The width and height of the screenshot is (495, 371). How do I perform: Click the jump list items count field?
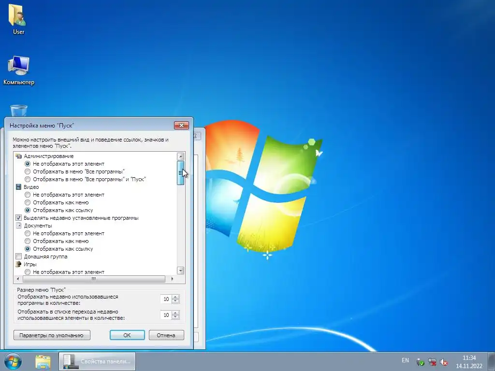[x=166, y=315]
